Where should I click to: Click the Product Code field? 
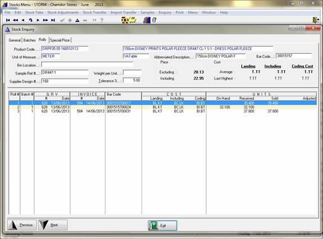(65, 49)
